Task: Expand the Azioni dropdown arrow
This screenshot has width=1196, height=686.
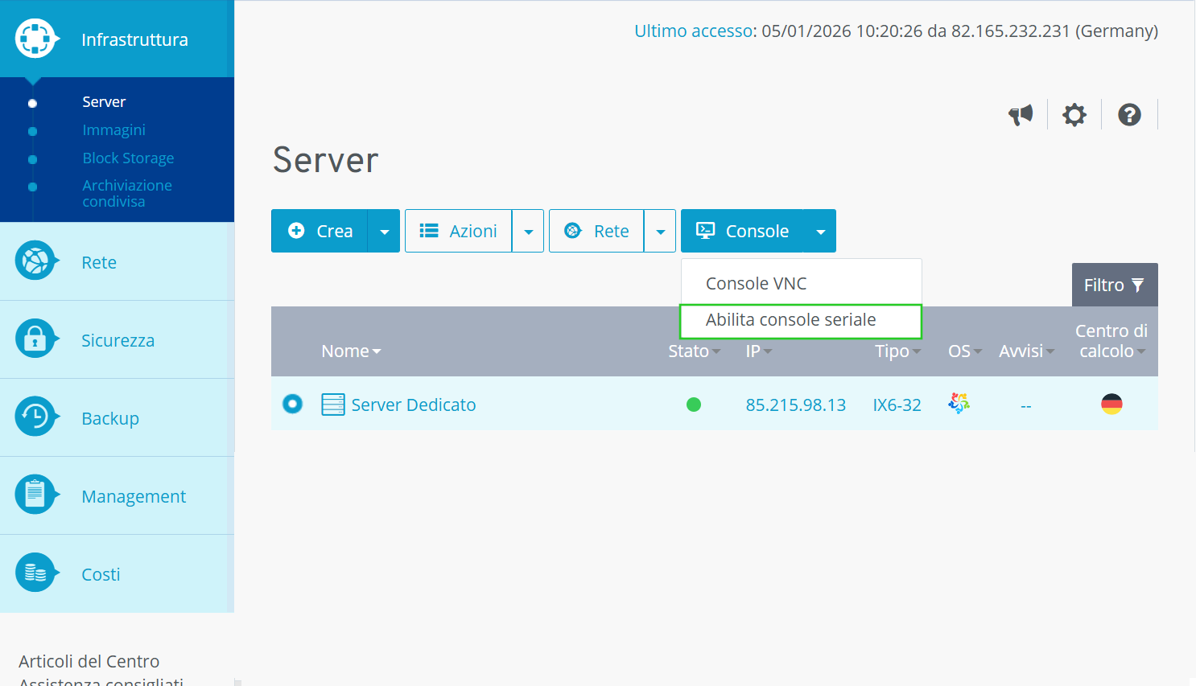Action: pyautogui.click(x=528, y=232)
